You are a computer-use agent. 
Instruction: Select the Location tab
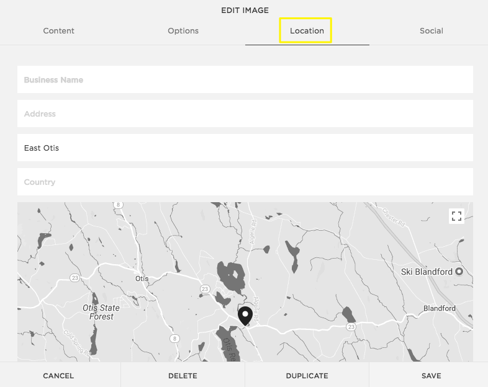click(x=307, y=30)
